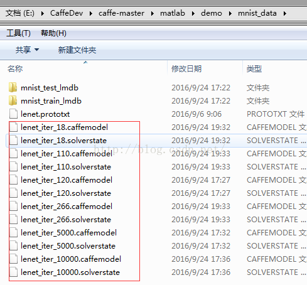This screenshot has height=285, width=307.
Task: Click PROTOTXT 文件 type cell
Action: (x=276, y=114)
